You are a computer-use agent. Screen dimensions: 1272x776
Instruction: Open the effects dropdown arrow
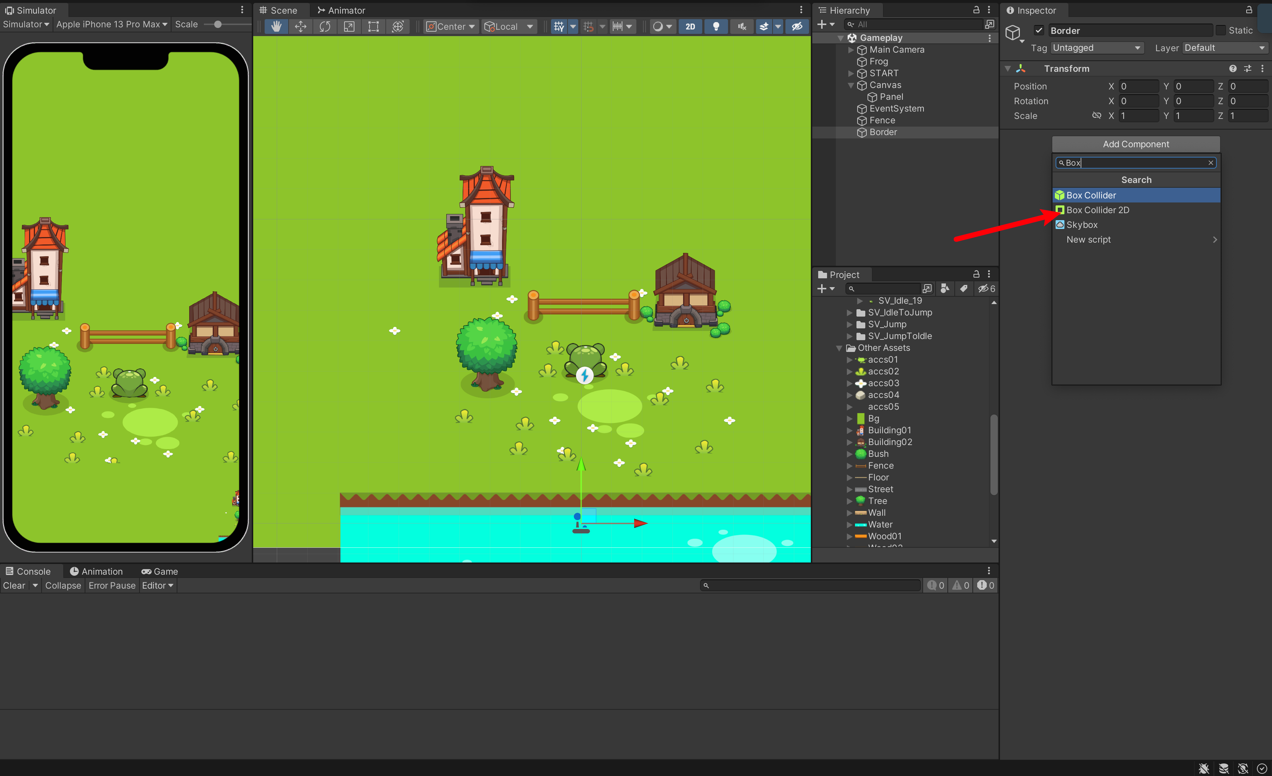[778, 27]
